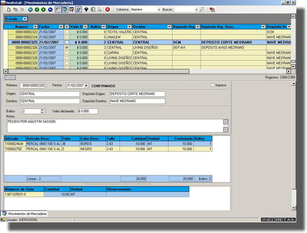Viewport: 307px width, 233px height.
Task: Decrease the Bultos value with the down spinner
Action: pos(42,112)
